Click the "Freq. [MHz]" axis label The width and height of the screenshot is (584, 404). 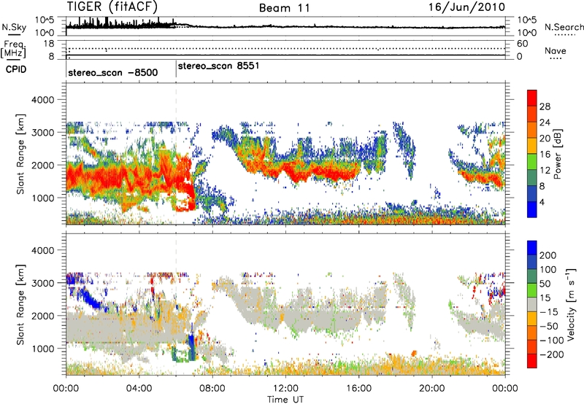point(13,49)
